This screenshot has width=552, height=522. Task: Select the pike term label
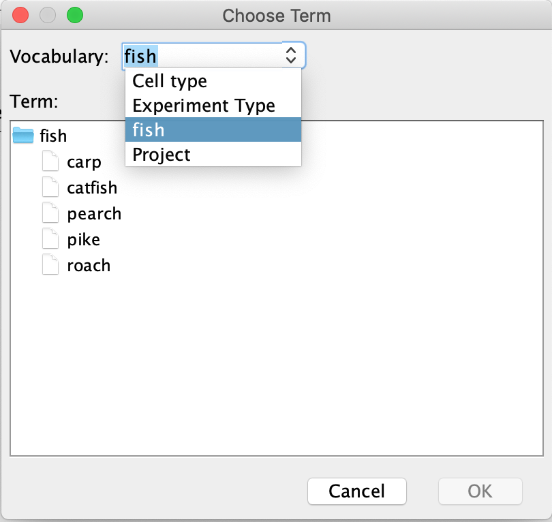84,239
